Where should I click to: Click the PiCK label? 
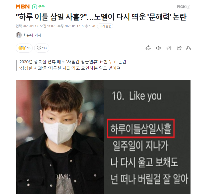[181, 7]
